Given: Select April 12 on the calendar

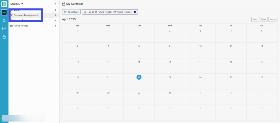Looking at the screenshot, I should [262, 50].
